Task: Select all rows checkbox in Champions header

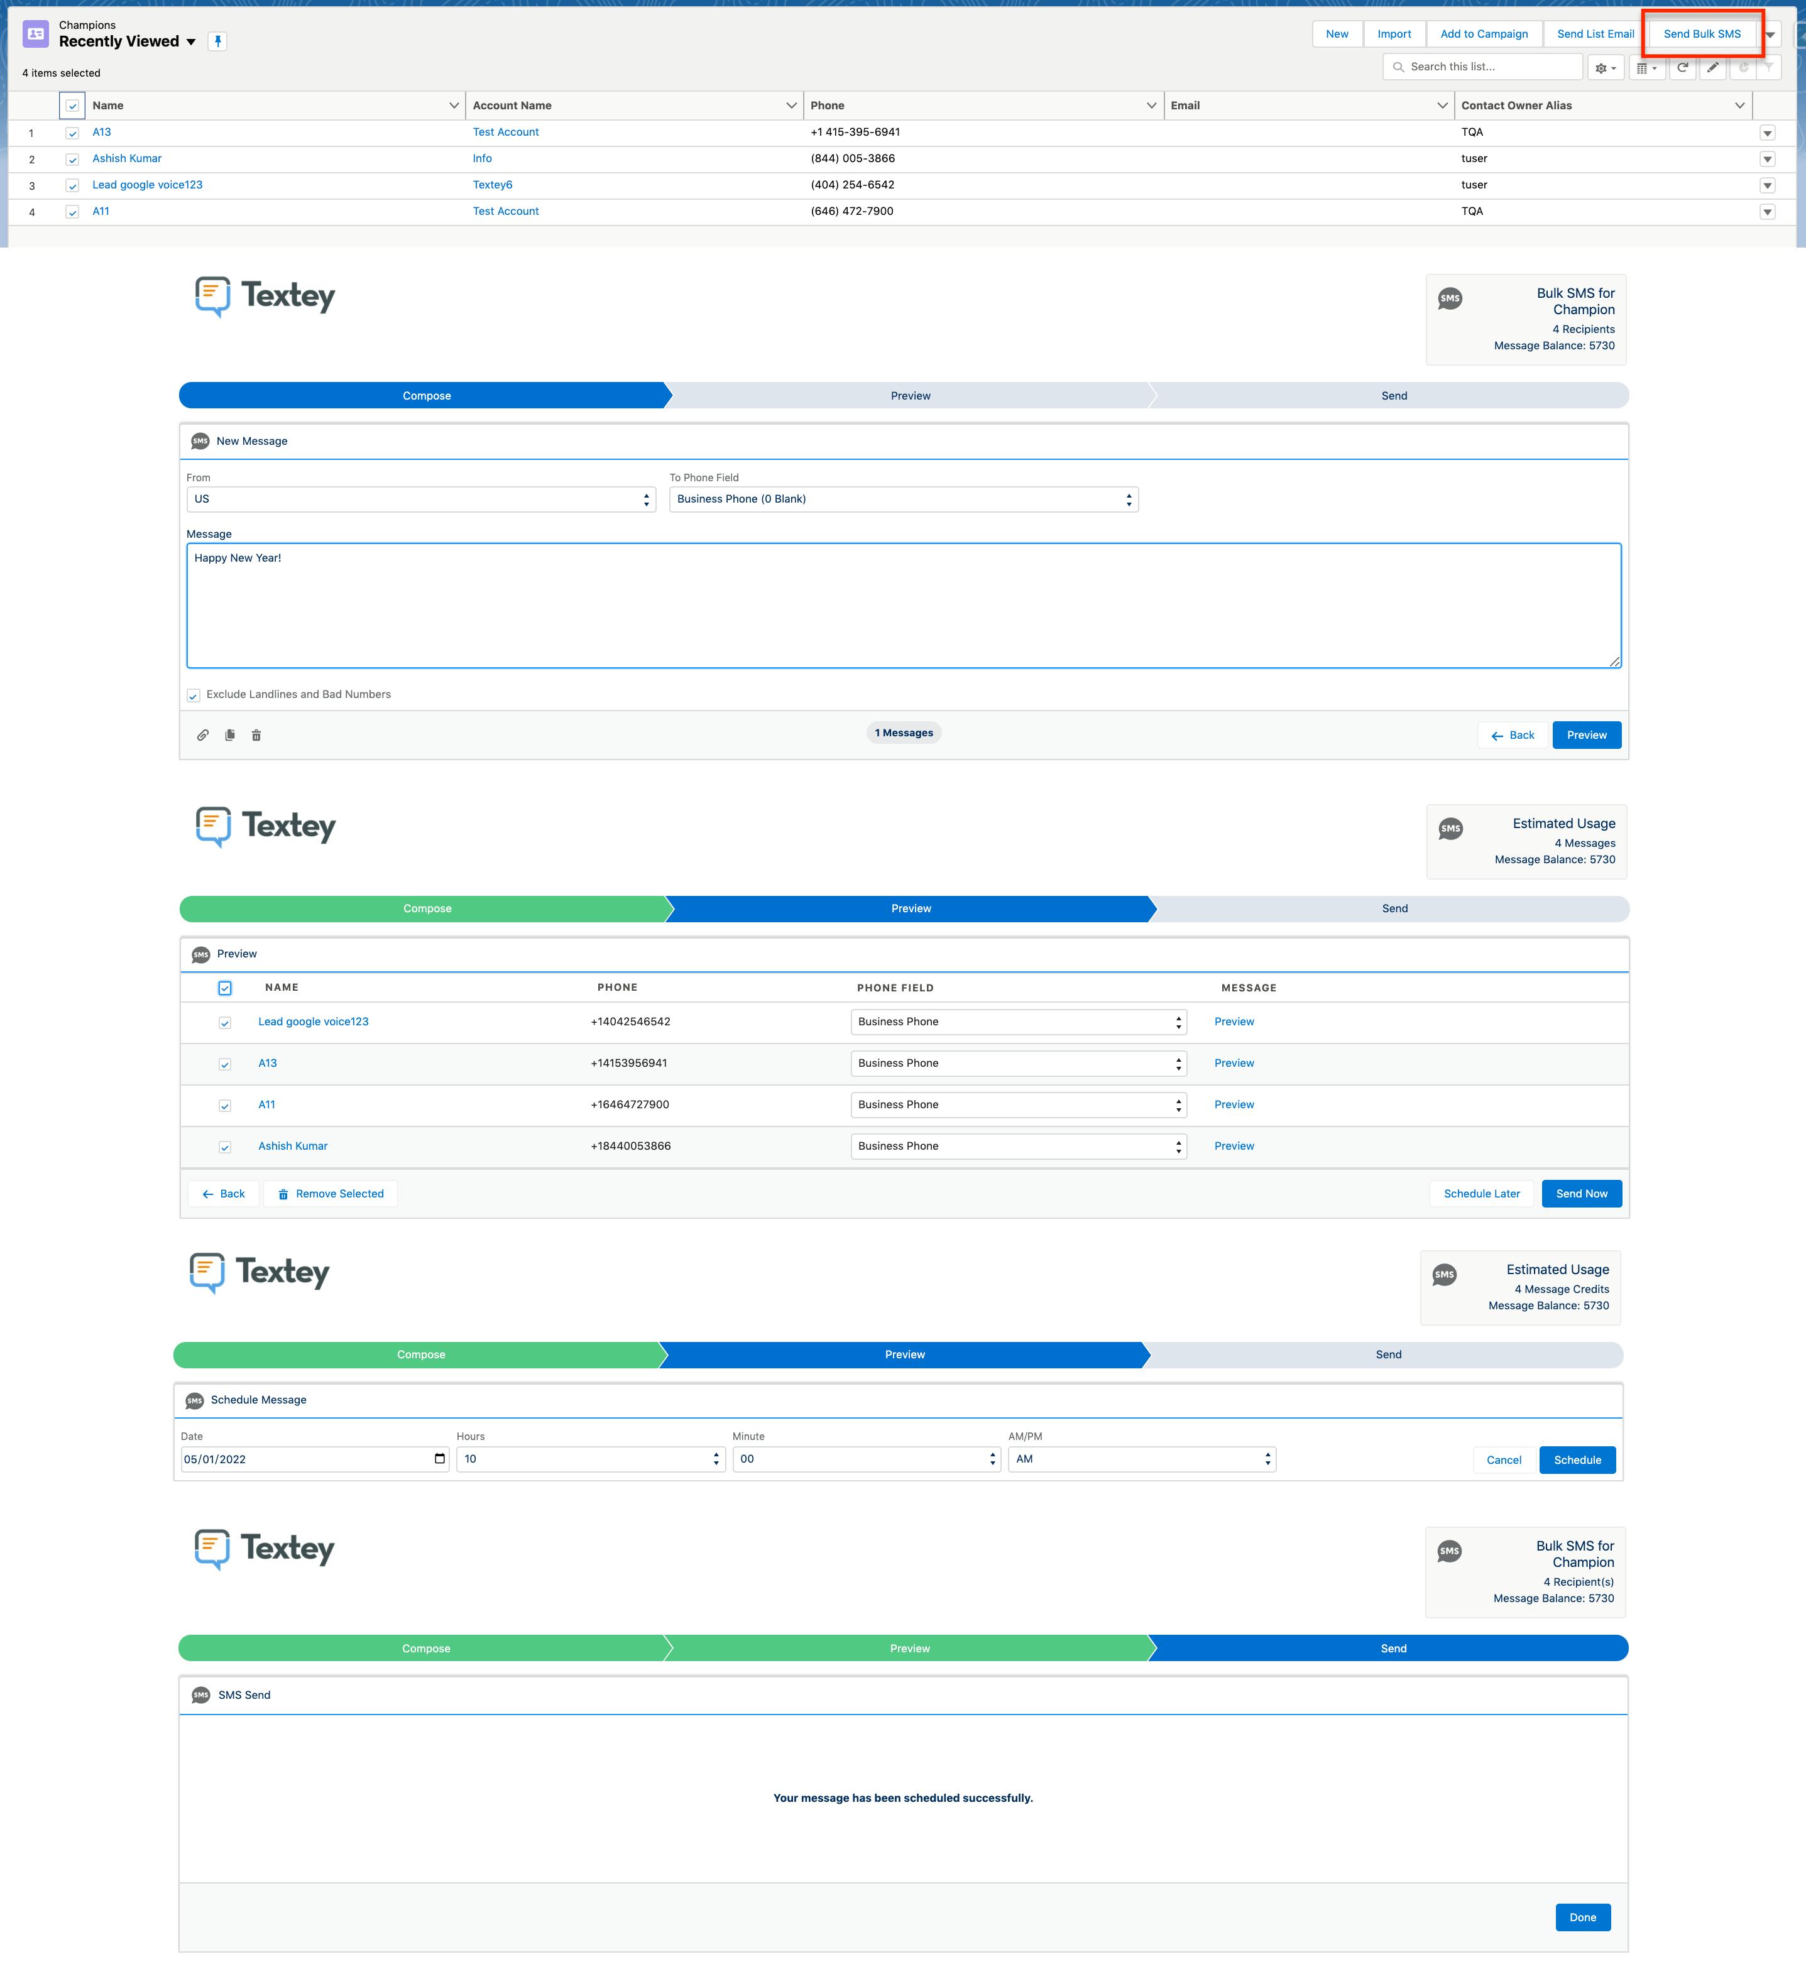Action: [x=72, y=106]
